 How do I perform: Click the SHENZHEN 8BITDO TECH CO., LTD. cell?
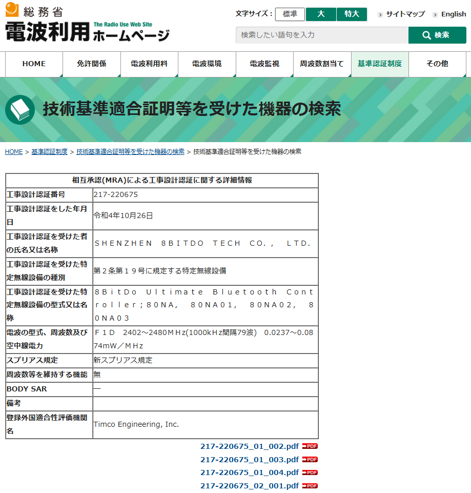coord(206,244)
